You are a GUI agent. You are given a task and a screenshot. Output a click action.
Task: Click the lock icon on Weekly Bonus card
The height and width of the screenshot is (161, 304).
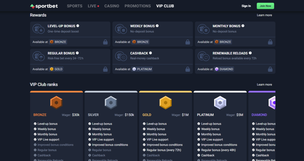click(188, 42)
